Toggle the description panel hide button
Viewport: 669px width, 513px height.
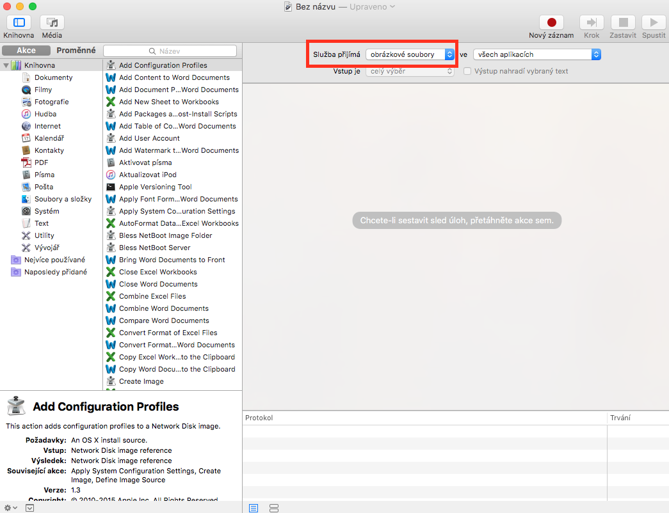pyautogui.click(x=29, y=508)
